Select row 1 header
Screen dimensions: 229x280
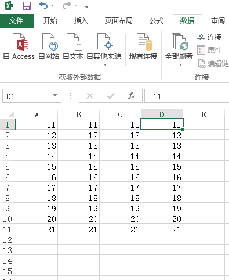8,124
